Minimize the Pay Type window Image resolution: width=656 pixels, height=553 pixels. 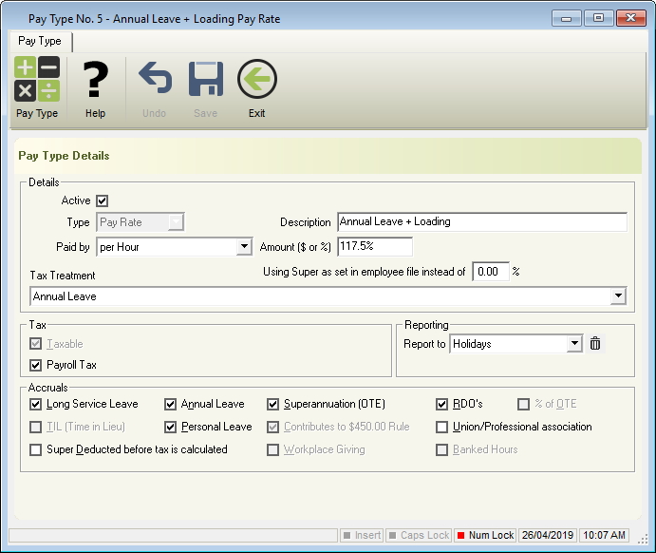567,18
